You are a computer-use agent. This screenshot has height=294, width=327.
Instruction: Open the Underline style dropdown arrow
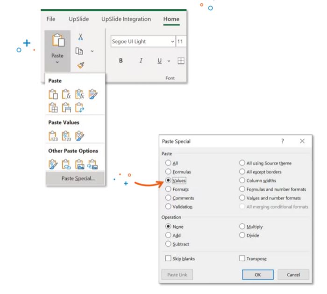[169, 61]
